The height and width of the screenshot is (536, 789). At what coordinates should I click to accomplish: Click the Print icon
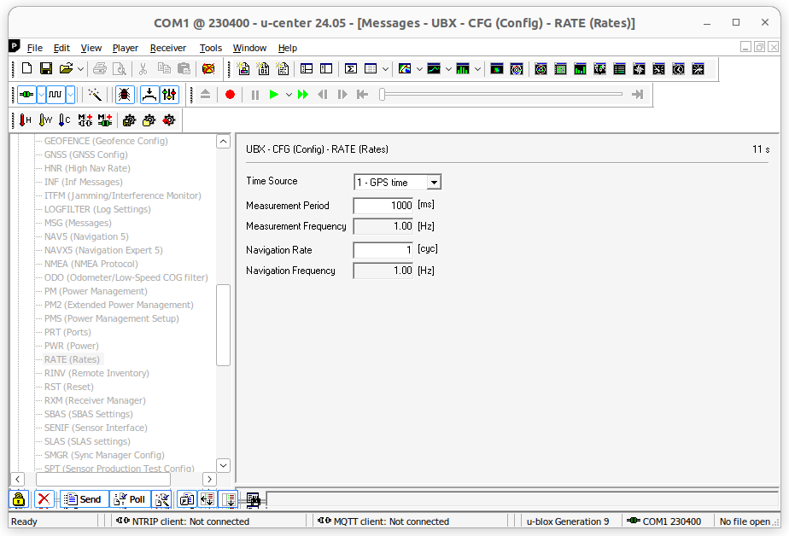tap(100, 68)
